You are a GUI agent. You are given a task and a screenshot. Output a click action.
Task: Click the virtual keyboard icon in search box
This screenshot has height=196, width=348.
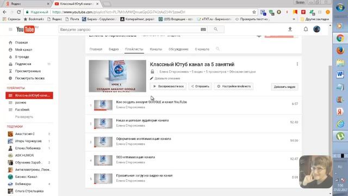[x=203, y=29]
